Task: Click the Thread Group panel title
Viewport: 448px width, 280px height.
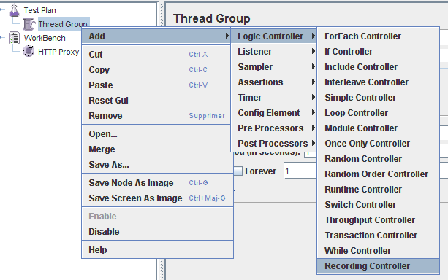Action: click(x=212, y=18)
